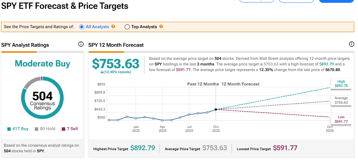Image resolution: width=358 pixels, height=160 pixels.
Task: Open the SPY Analyst Ratings info icon
Action: [81, 44]
